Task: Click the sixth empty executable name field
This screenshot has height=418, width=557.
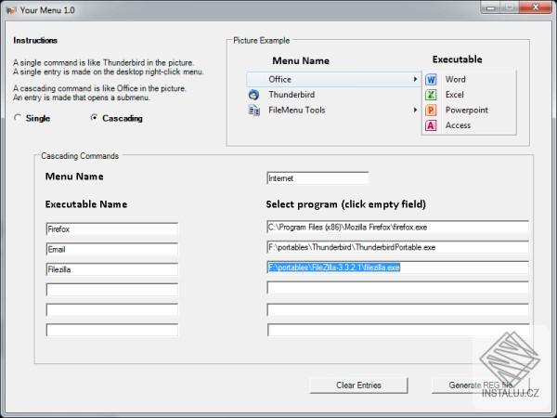Action: click(x=112, y=330)
